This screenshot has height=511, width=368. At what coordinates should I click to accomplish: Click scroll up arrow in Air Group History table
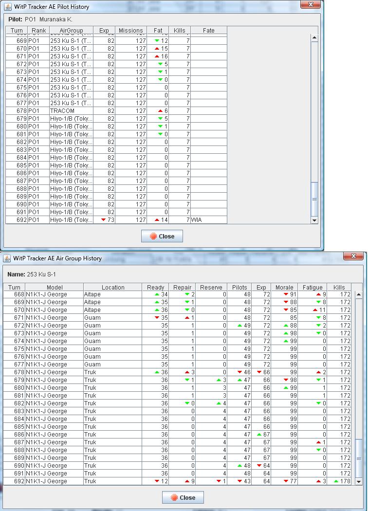pos(359,294)
